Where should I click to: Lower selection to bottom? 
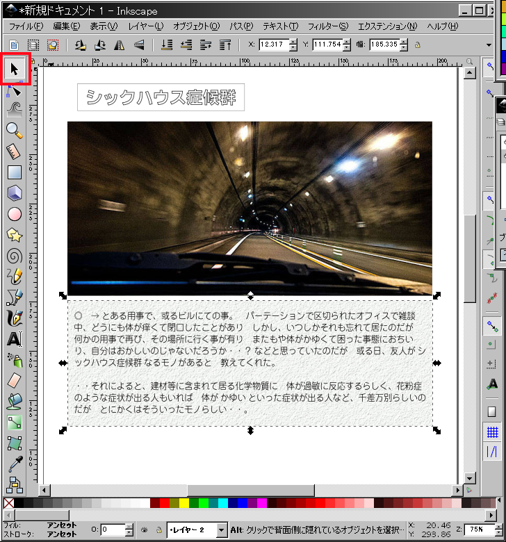167,45
